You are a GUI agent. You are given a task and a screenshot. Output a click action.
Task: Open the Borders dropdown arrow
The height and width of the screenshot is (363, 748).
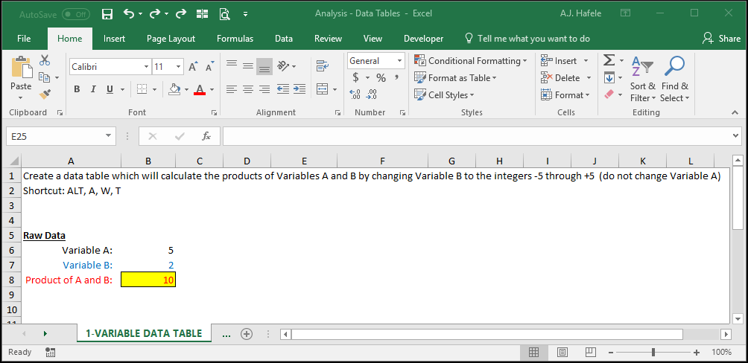tap(154, 89)
